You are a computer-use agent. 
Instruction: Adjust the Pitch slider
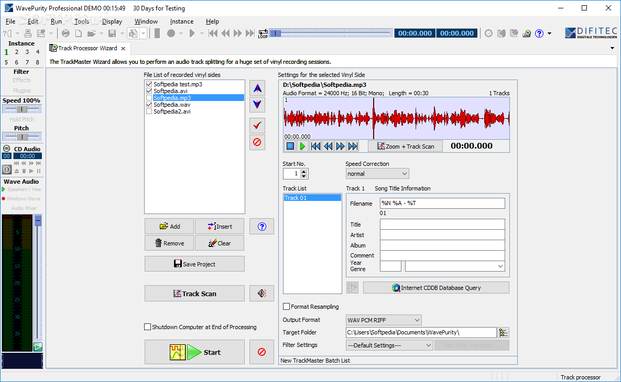(x=21, y=137)
